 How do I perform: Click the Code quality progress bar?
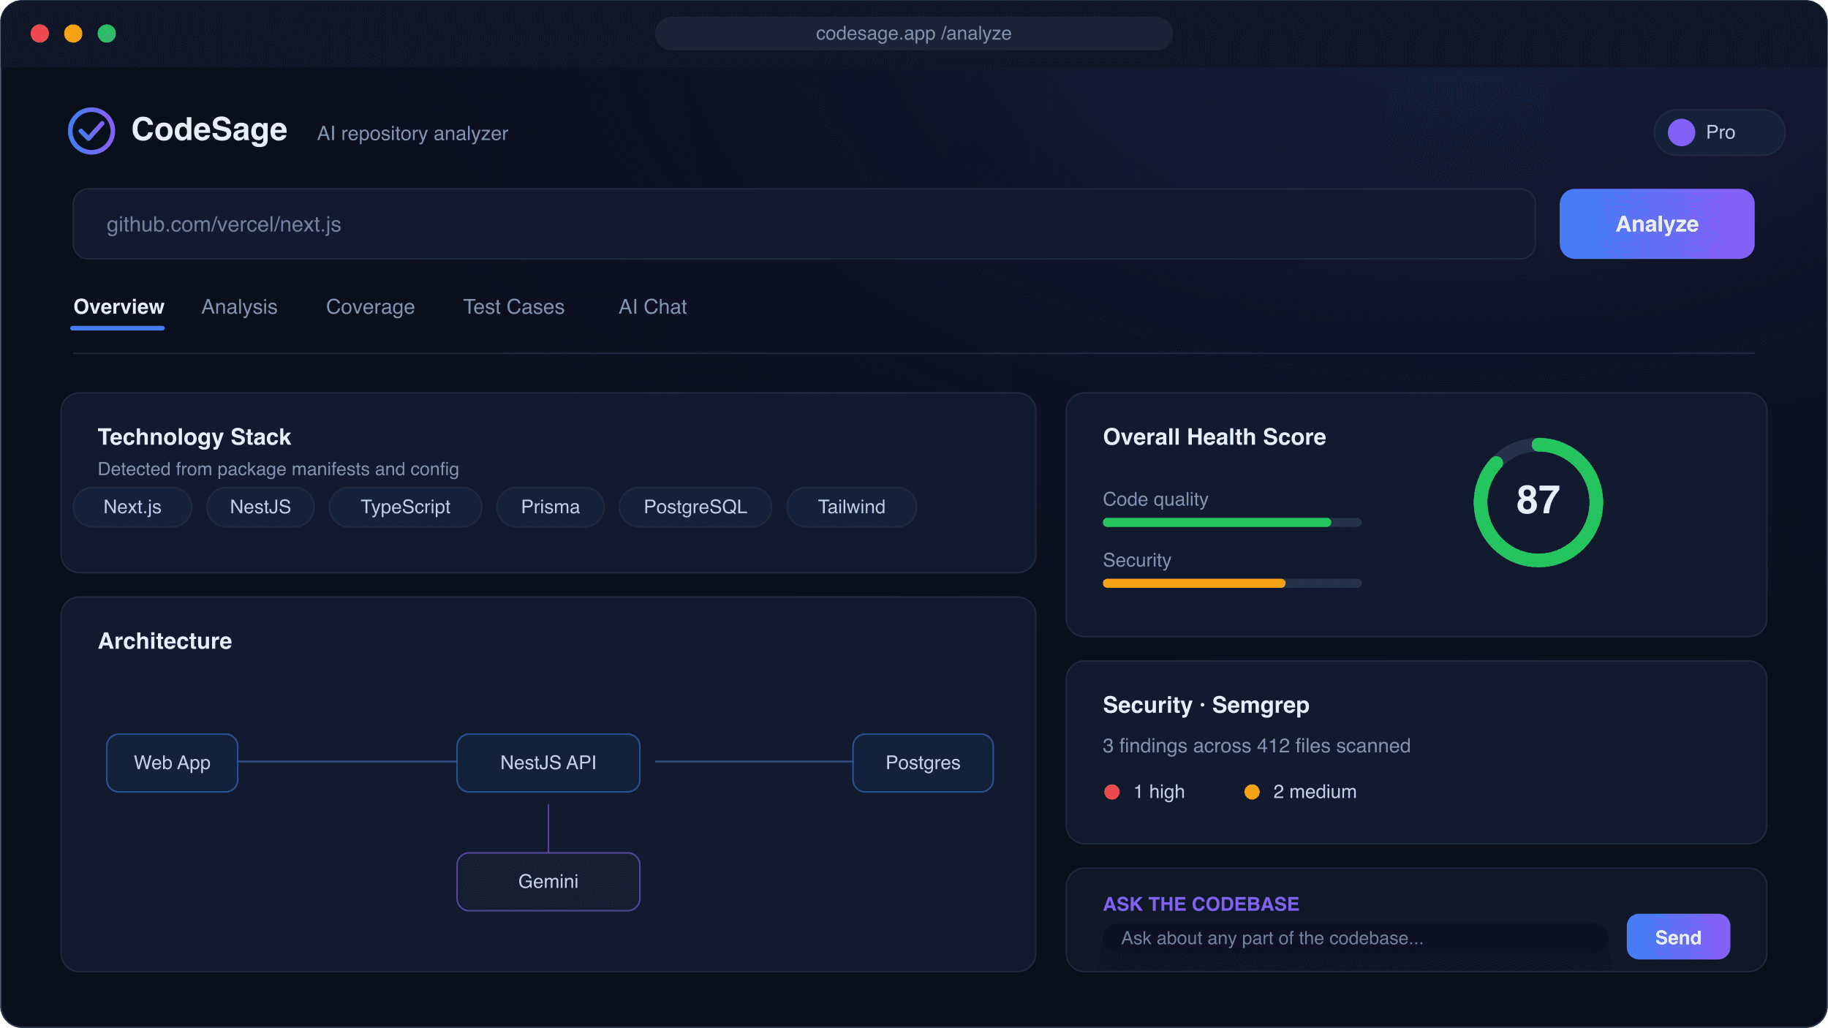[1232, 522]
